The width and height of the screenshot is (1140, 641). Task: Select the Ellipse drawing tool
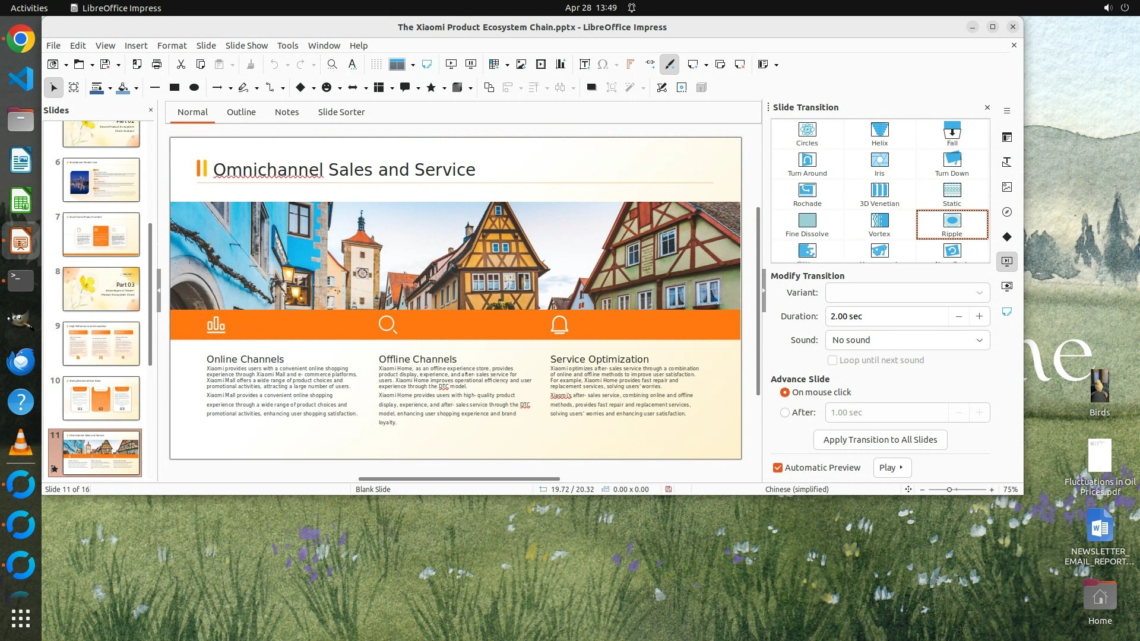194,87
